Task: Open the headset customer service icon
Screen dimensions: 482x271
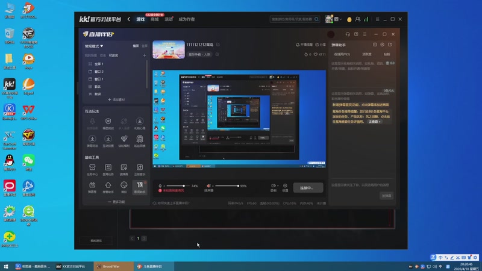Action: click(x=348, y=34)
